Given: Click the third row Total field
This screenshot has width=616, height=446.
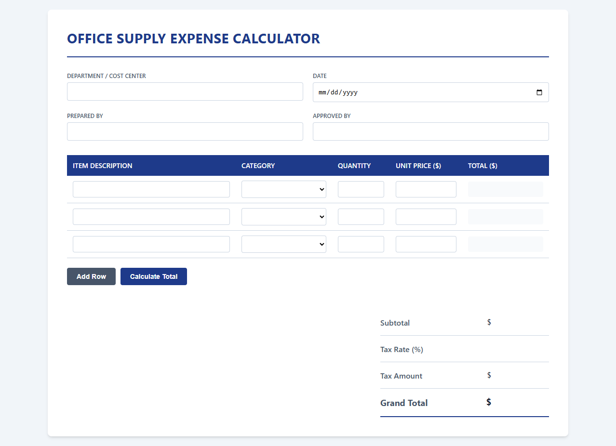Looking at the screenshot, I should coord(506,244).
